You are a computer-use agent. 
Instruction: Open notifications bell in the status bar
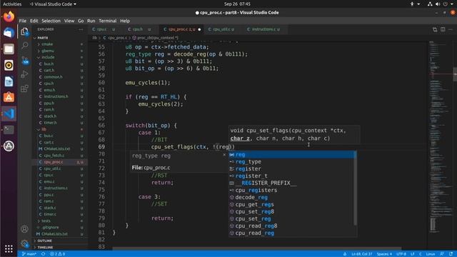[x=451, y=254]
